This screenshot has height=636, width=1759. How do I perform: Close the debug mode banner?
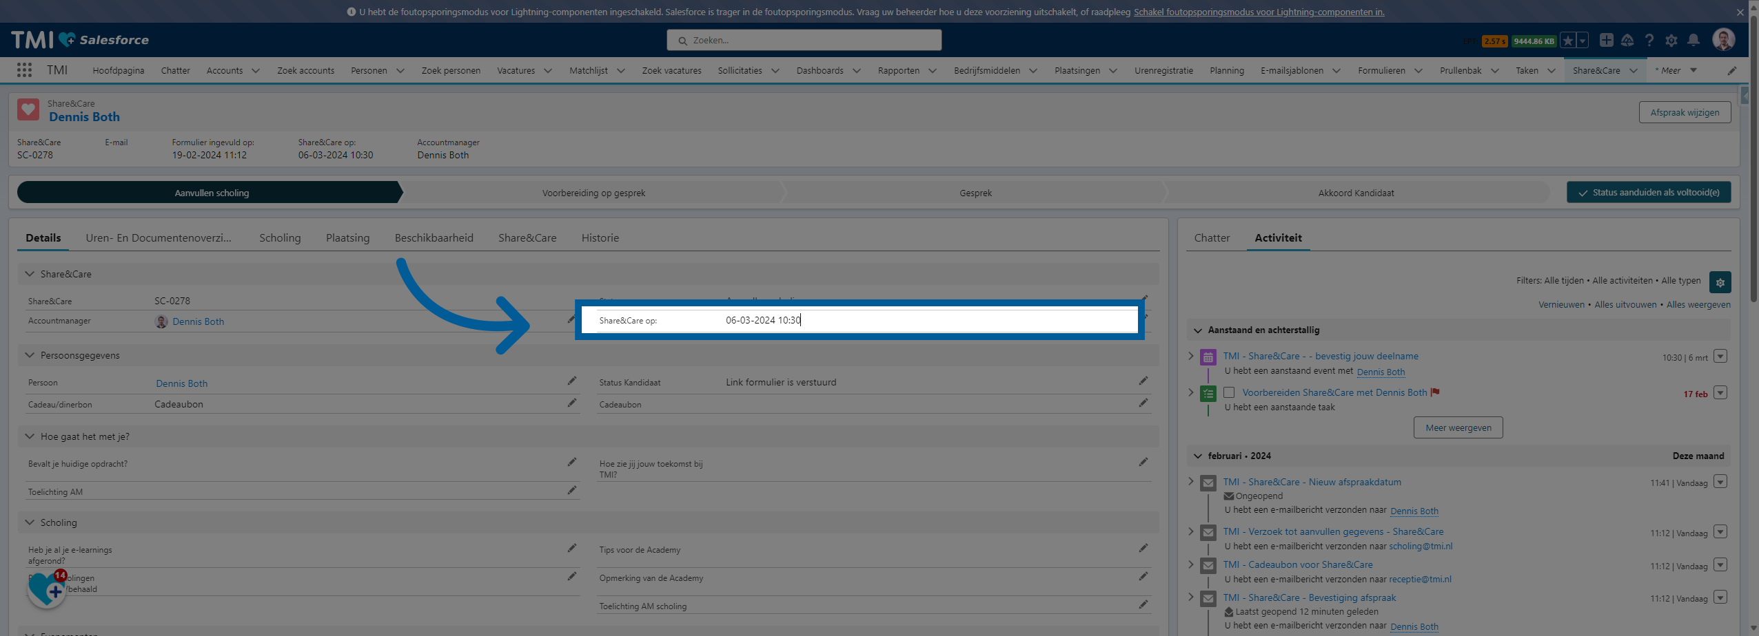[x=1739, y=12]
